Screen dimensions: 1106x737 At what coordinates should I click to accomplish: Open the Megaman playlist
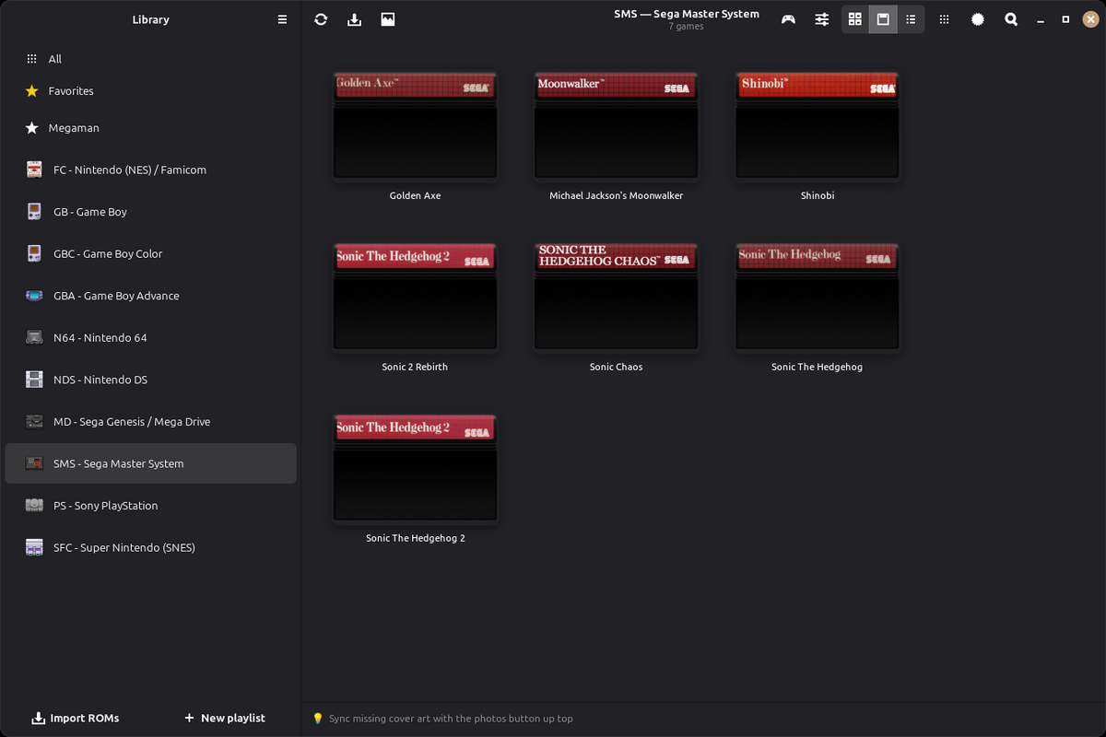[150, 128]
